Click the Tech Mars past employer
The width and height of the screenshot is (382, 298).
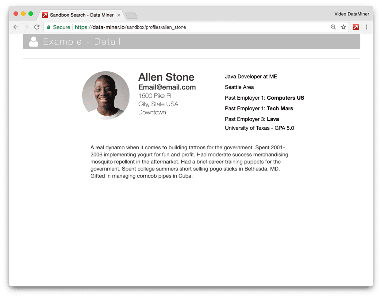click(x=280, y=108)
